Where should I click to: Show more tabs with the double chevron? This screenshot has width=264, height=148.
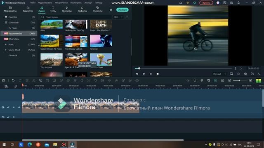pyautogui.click(x=111, y=10)
